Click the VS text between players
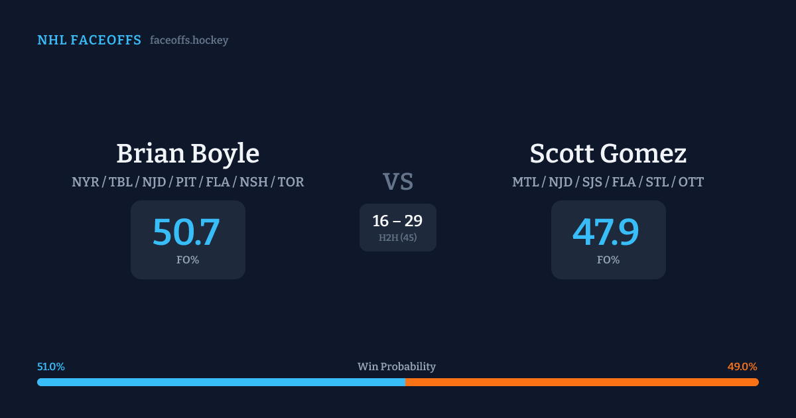Image resolution: width=796 pixels, height=418 pixels. pos(398,182)
